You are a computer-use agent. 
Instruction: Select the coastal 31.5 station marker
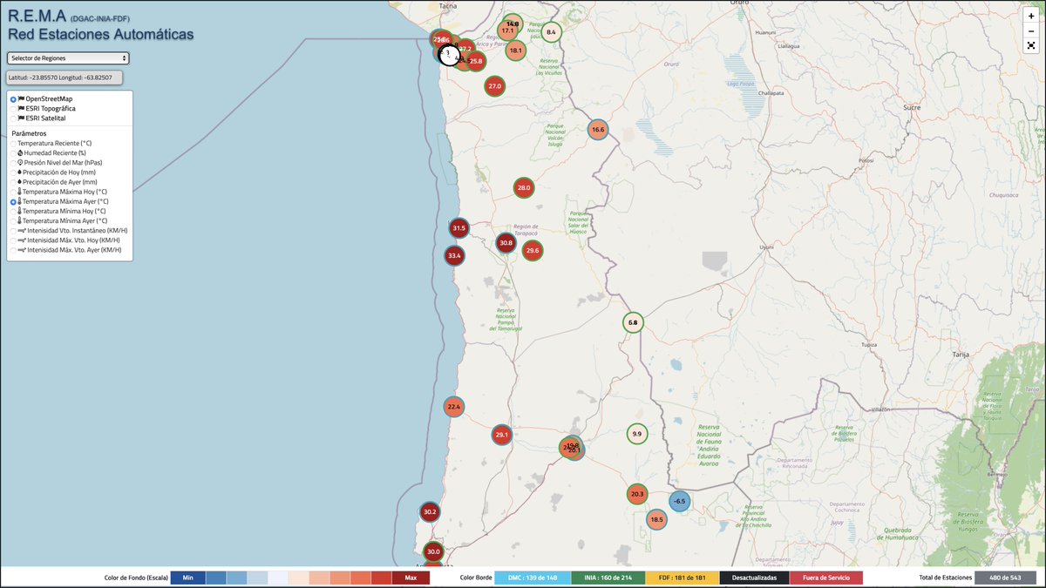click(x=458, y=228)
